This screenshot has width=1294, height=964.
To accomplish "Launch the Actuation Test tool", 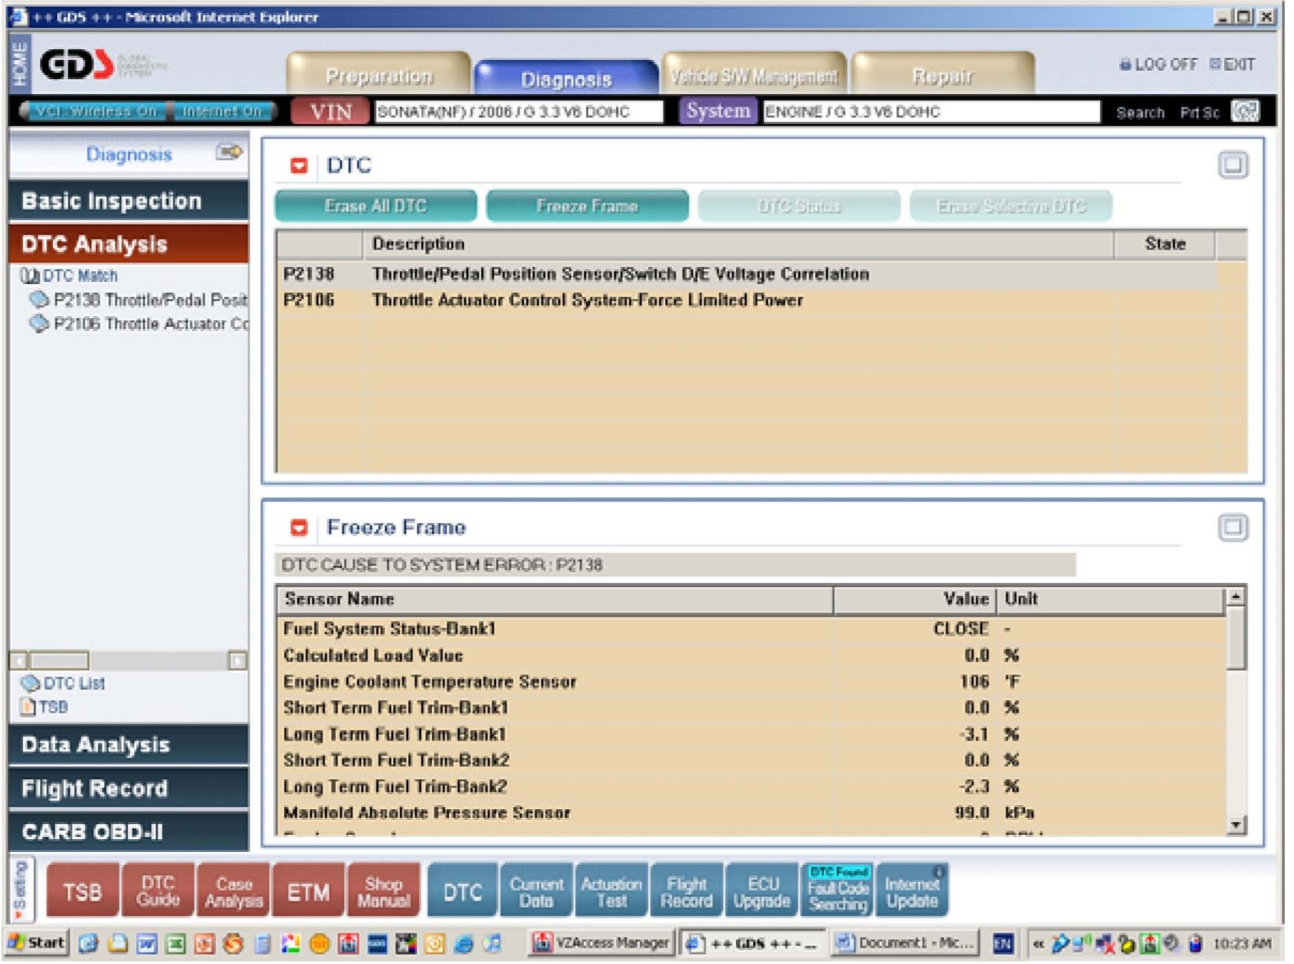I will pyautogui.click(x=612, y=892).
